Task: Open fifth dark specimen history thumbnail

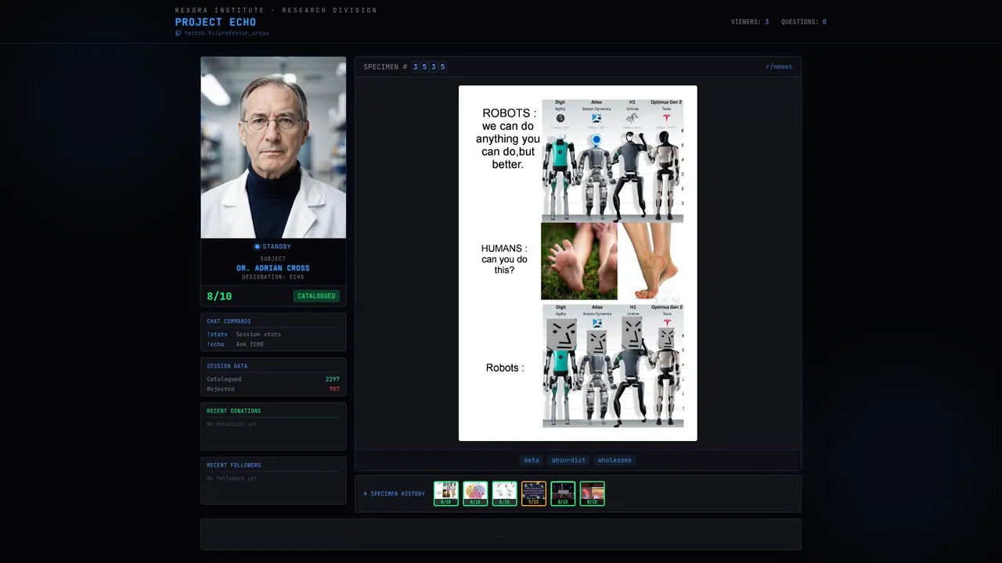Action: tap(563, 493)
